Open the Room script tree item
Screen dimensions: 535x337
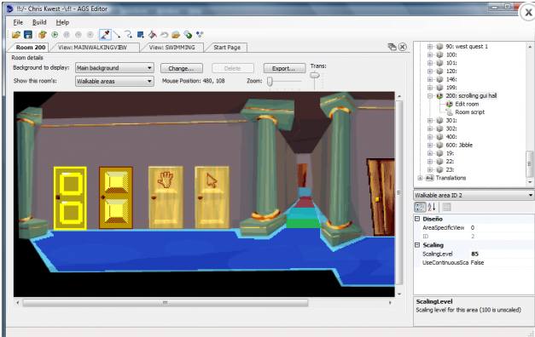pyautogui.click(x=469, y=112)
